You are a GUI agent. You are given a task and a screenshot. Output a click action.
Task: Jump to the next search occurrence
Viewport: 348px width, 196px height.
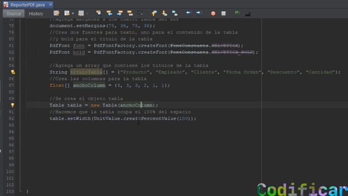click(x=120, y=13)
